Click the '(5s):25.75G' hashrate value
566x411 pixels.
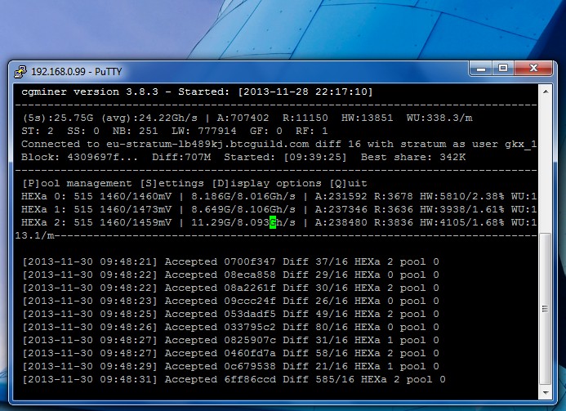click(58, 118)
